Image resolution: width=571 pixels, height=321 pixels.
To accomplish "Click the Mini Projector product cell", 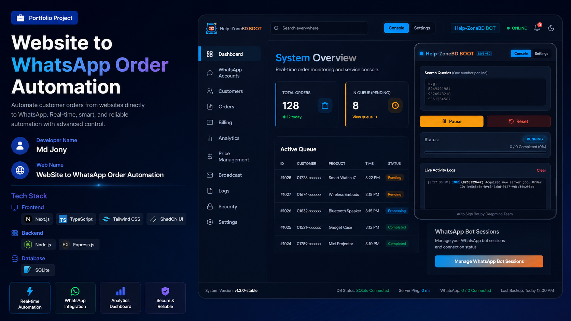I will point(341,244).
